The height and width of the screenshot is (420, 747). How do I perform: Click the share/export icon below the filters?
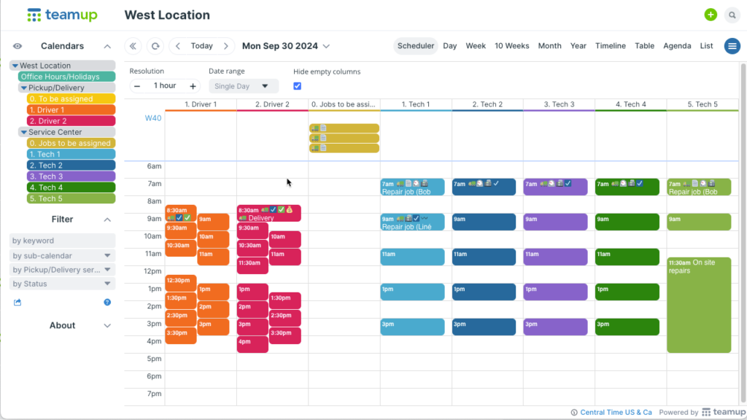[18, 302]
